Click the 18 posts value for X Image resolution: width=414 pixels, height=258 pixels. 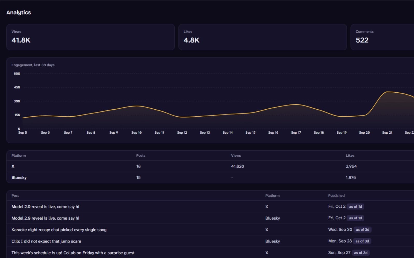pos(138,166)
